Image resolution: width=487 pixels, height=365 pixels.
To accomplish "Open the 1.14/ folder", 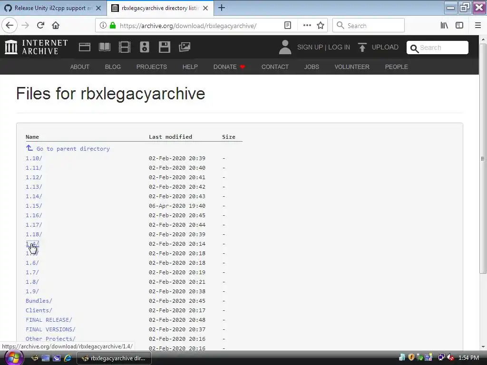I will 34,196.
